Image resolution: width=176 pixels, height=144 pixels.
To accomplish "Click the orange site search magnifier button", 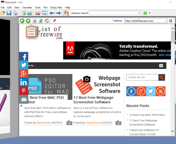I will 162,77.
